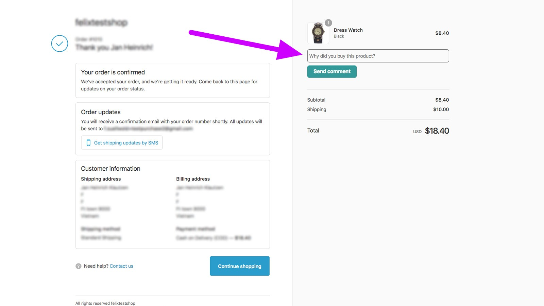Click the quantity badge on the watch image
Screen dimensions: 544x306
[x=328, y=23]
